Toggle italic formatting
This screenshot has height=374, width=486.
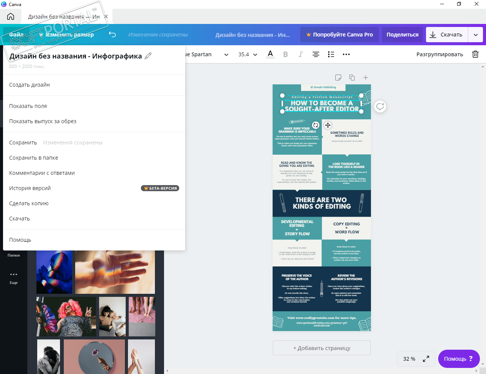coord(300,54)
